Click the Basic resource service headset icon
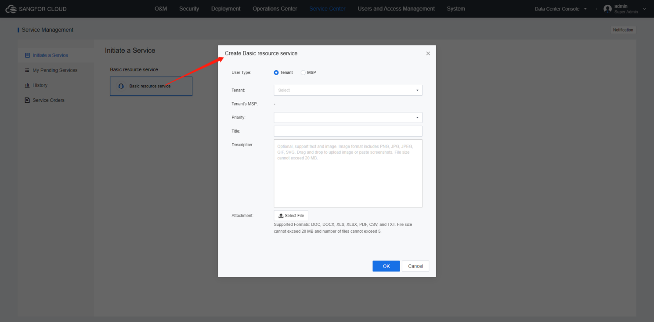Screen dimensions: 654x322 tap(121, 86)
